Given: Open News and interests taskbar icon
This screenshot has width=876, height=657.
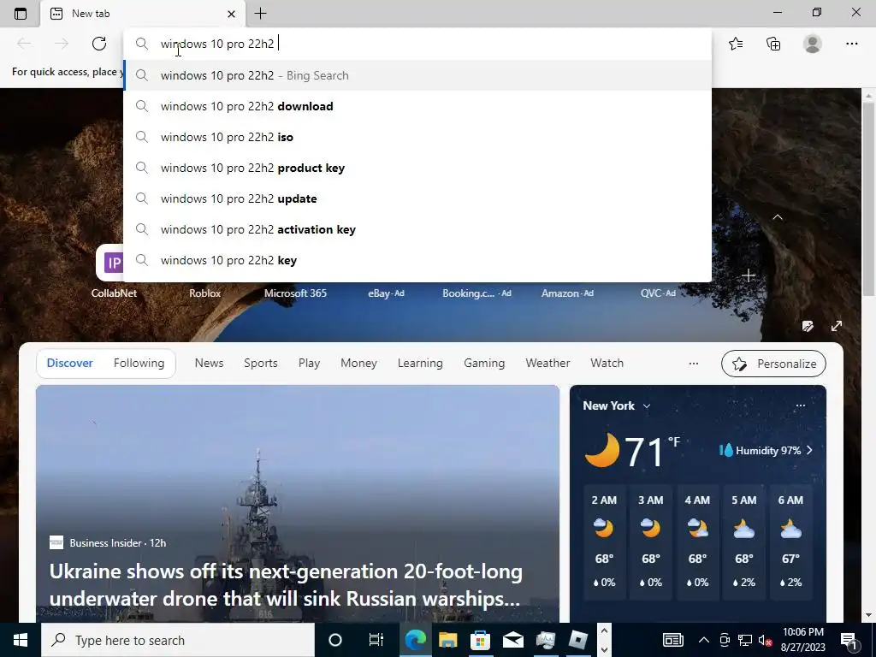Looking at the screenshot, I should tap(672, 640).
